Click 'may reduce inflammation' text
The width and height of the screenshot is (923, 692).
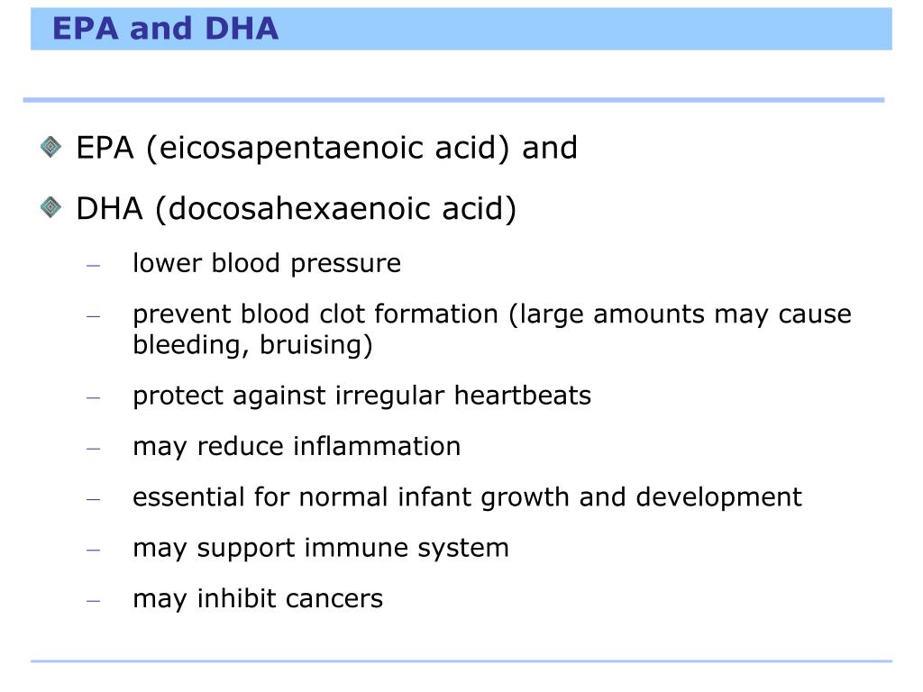click(x=297, y=446)
